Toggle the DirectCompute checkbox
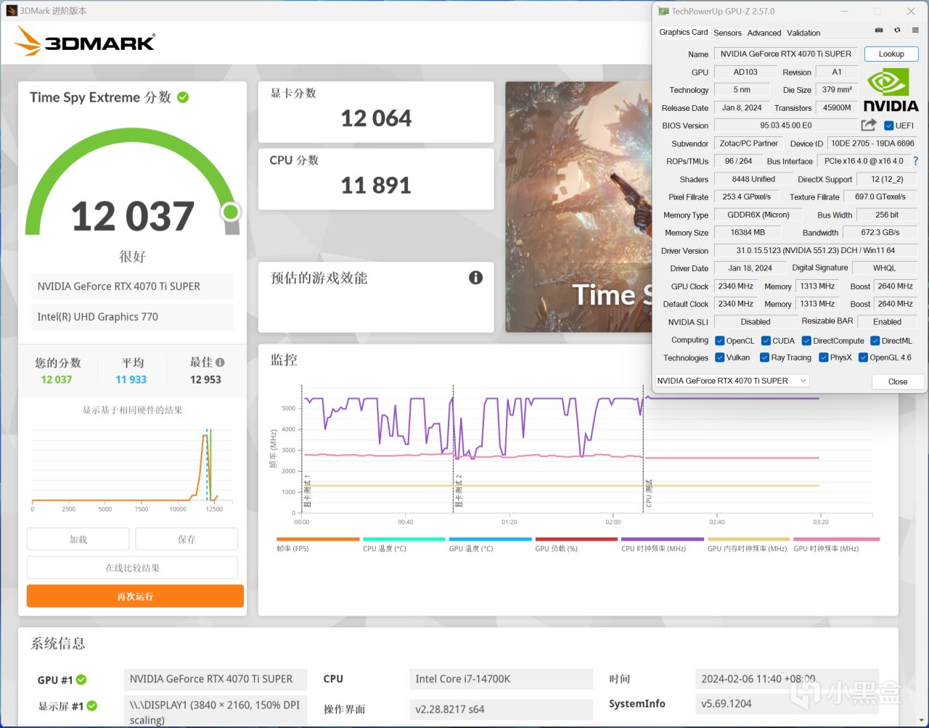 click(806, 341)
